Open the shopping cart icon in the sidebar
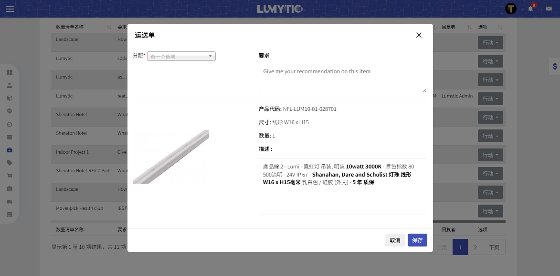This screenshot has height=276, width=560. tap(10, 175)
